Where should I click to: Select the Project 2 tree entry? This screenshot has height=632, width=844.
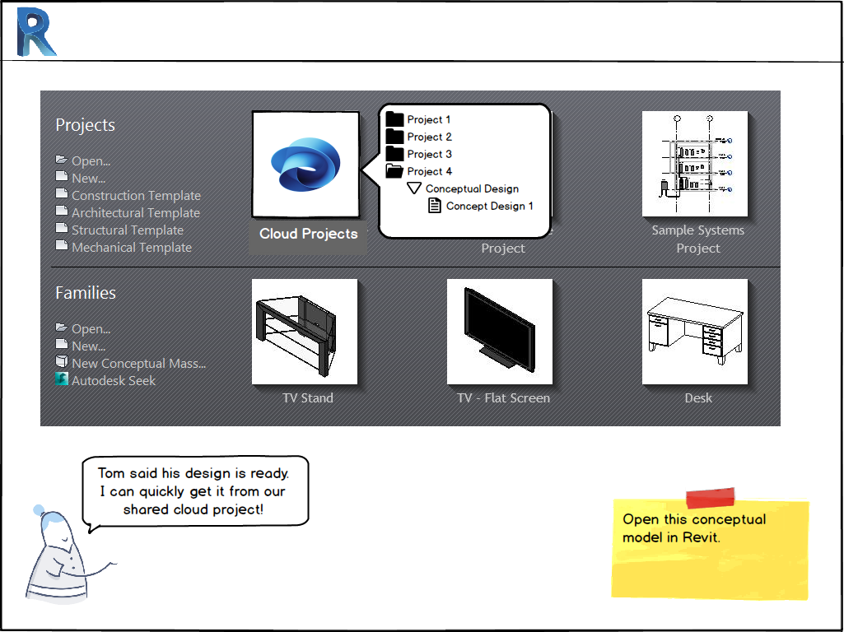(427, 137)
